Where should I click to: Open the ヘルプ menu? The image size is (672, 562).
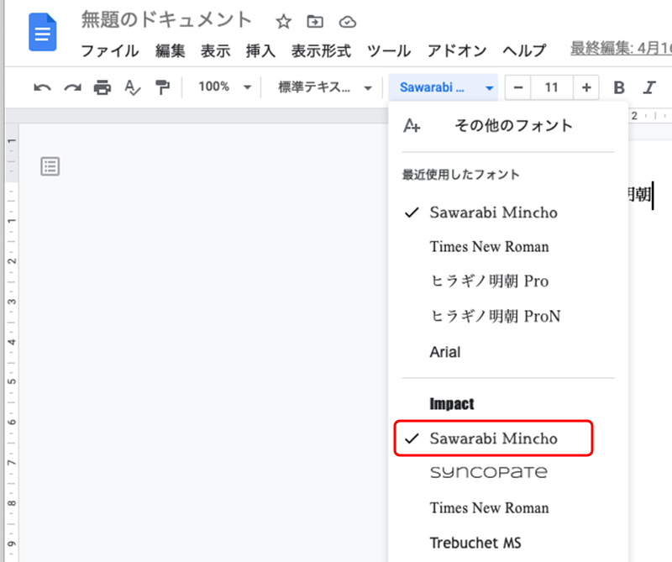tap(524, 51)
